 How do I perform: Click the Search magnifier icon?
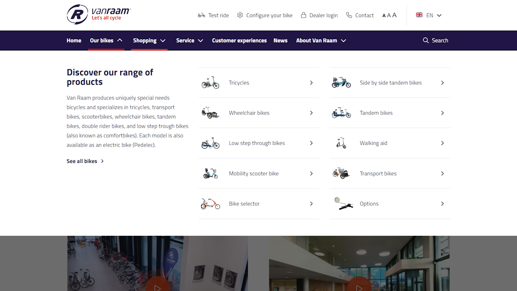click(426, 40)
